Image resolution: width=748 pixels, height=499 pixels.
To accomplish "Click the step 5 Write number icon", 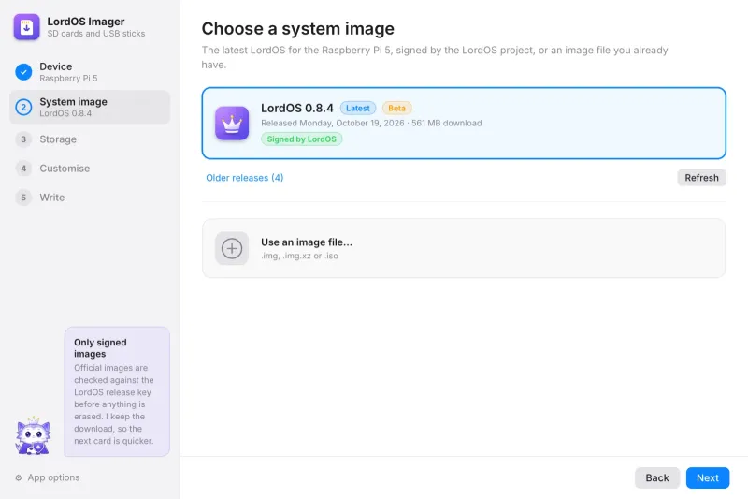I will click(x=23, y=198).
